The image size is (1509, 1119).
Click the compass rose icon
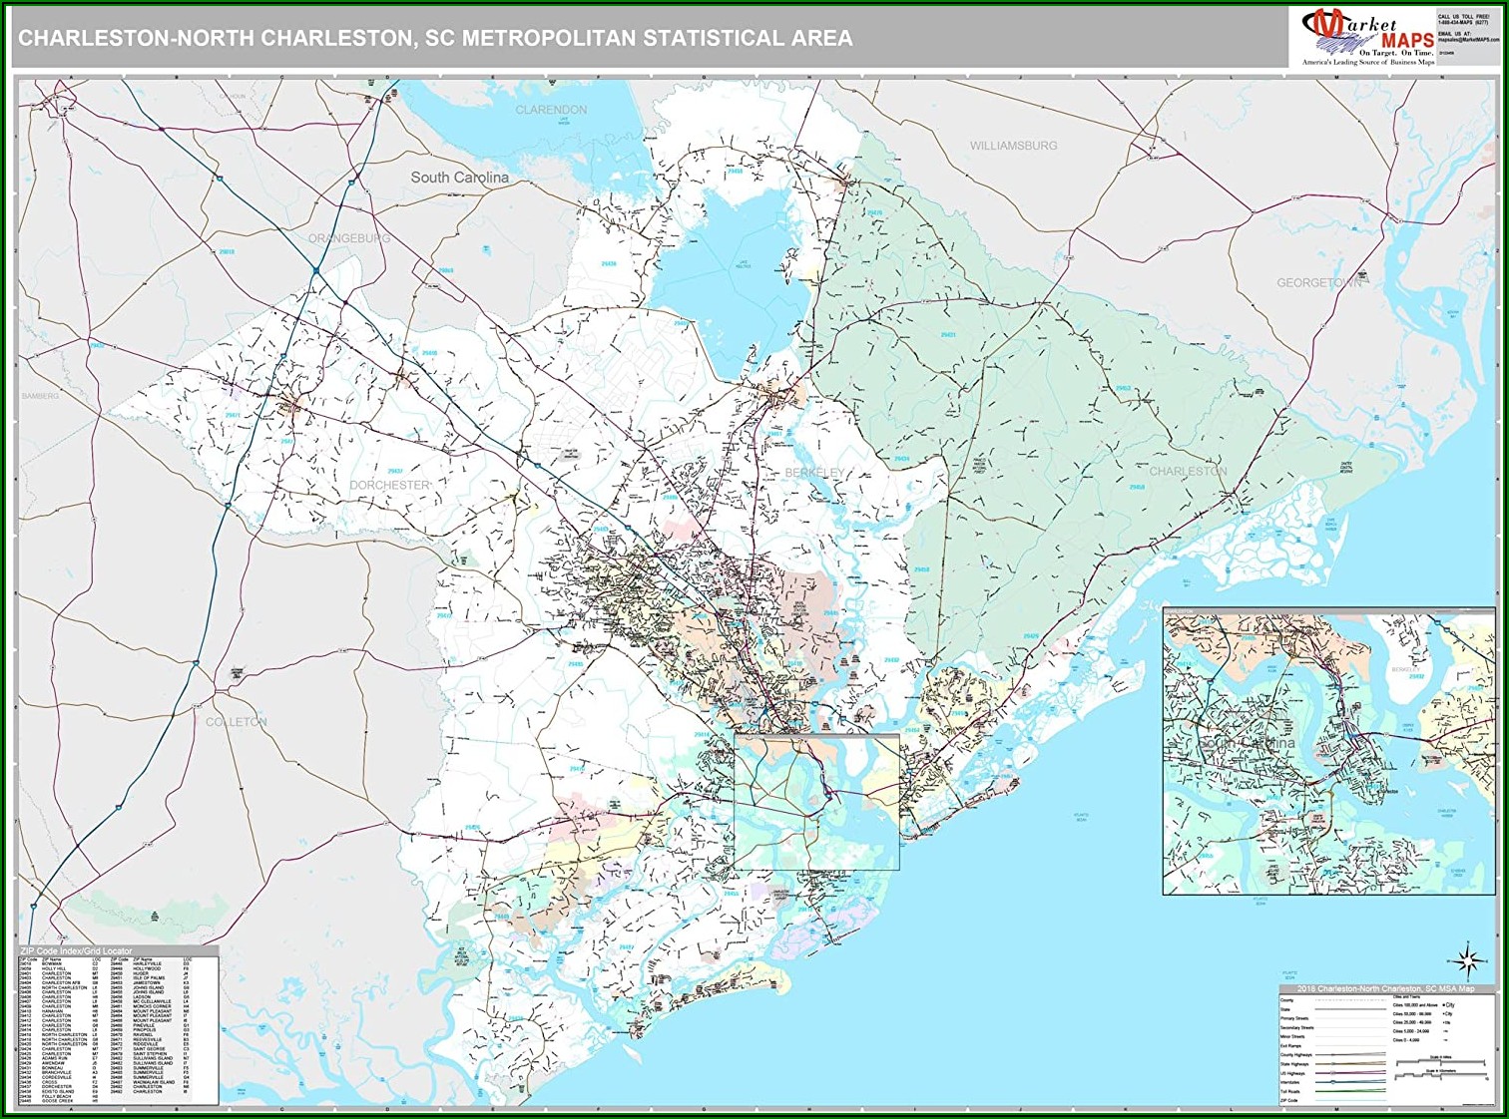tap(1467, 961)
